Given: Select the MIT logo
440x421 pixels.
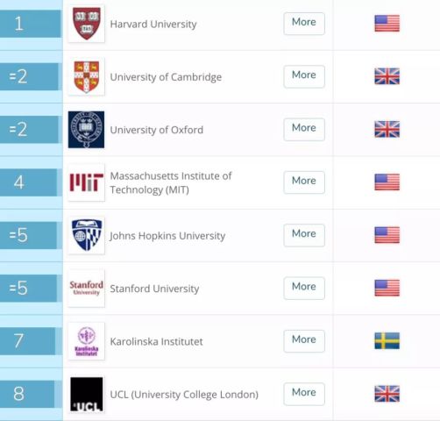Looking at the screenshot, I should 86,182.
